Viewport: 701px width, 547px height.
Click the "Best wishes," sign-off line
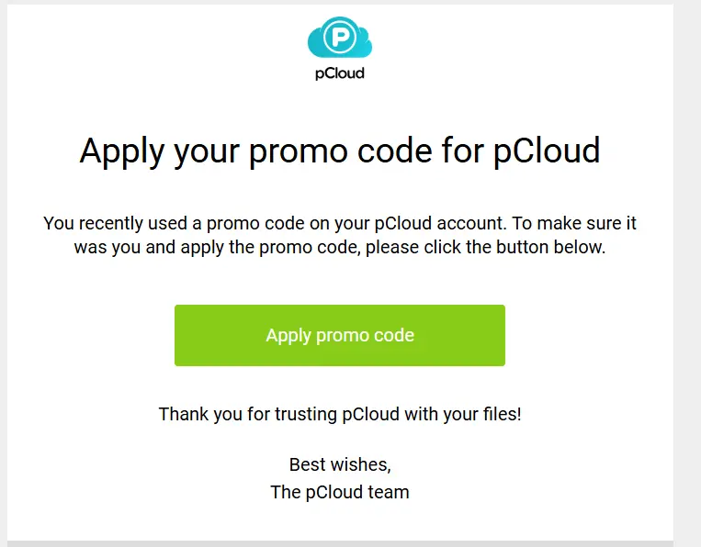tap(340, 465)
